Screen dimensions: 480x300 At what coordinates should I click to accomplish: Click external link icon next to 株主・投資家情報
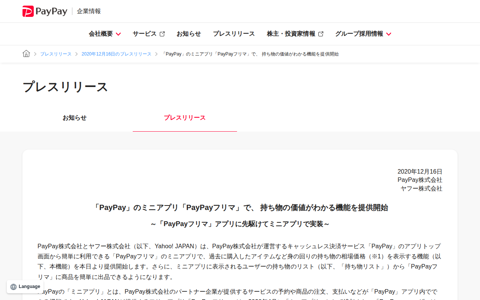pos(321,34)
